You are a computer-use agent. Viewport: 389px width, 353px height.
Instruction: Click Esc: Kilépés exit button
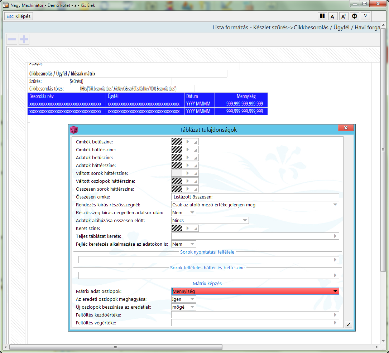tap(19, 16)
